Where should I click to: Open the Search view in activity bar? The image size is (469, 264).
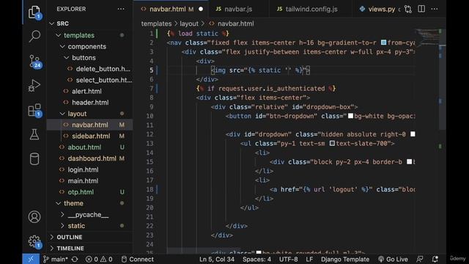point(34,37)
